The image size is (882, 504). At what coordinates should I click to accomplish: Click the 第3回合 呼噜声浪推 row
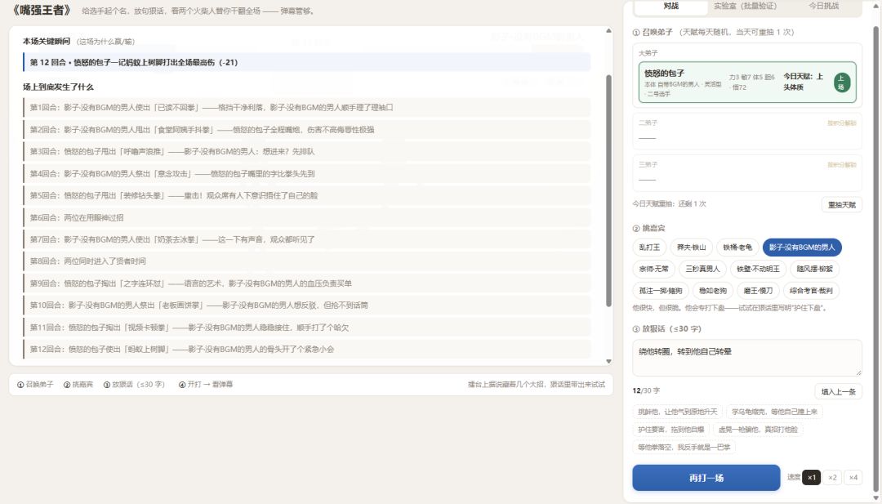tap(306, 151)
